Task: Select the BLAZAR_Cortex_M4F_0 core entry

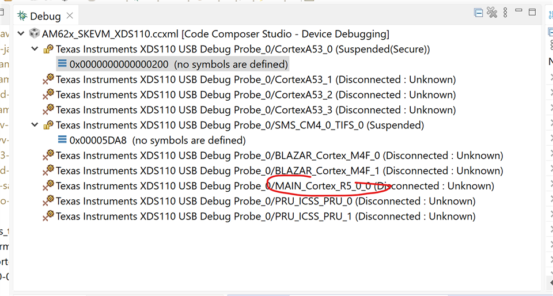Action: pos(273,155)
